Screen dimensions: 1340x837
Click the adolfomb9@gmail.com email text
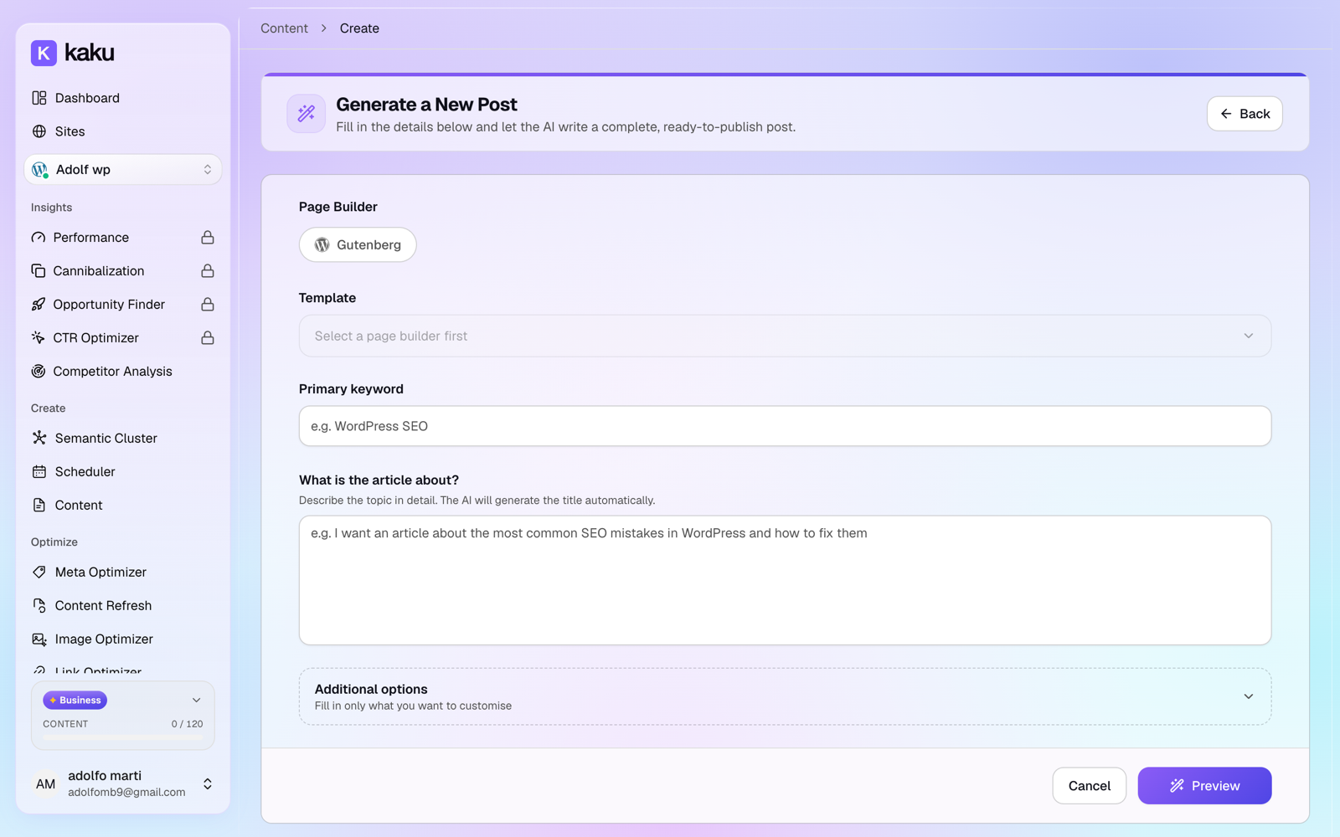click(x=126, y=793)
